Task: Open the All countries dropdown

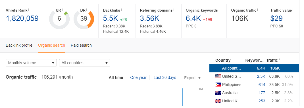Action: pyautogui.click(x=85, y=63)
